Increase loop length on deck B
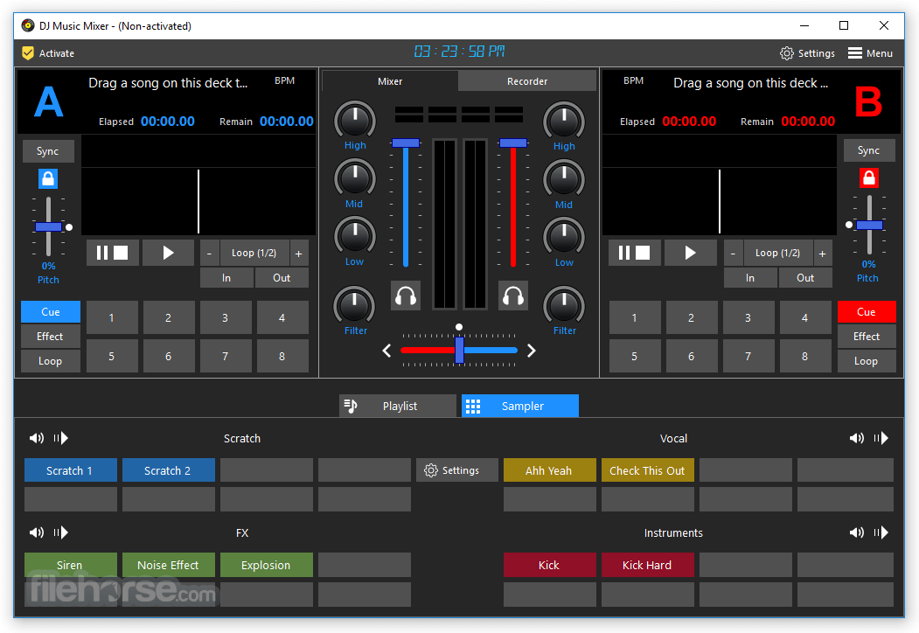This screenshot has height=633, width=919. point(823,254)
